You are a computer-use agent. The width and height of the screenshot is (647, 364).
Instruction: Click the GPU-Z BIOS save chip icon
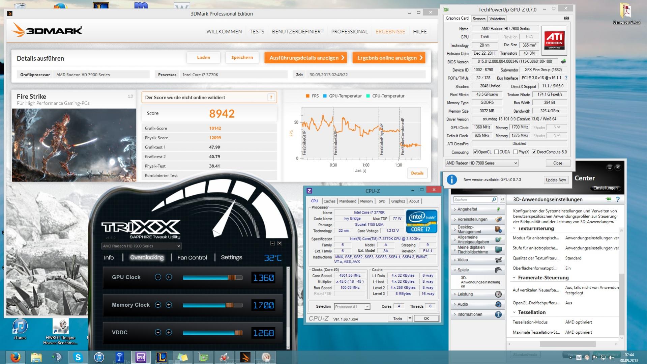pyautogui.click(x=563, y=61)
